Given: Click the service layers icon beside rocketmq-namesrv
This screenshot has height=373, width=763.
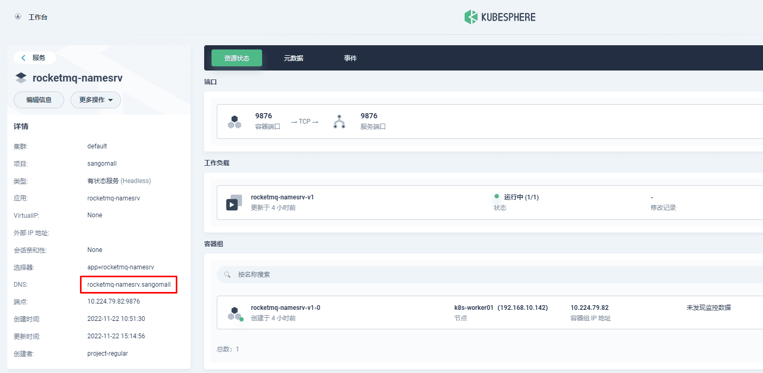Looking at the screenshot, I should (x=21, y=78).
